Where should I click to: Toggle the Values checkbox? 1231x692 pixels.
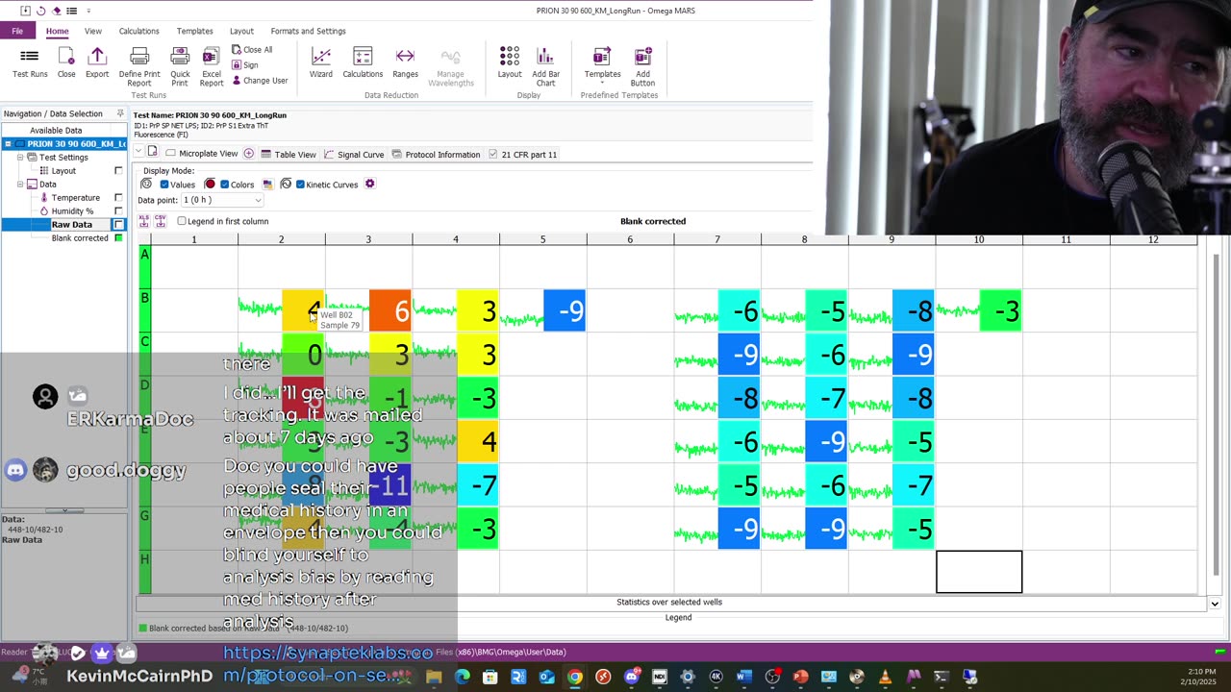tap(163, 185)
